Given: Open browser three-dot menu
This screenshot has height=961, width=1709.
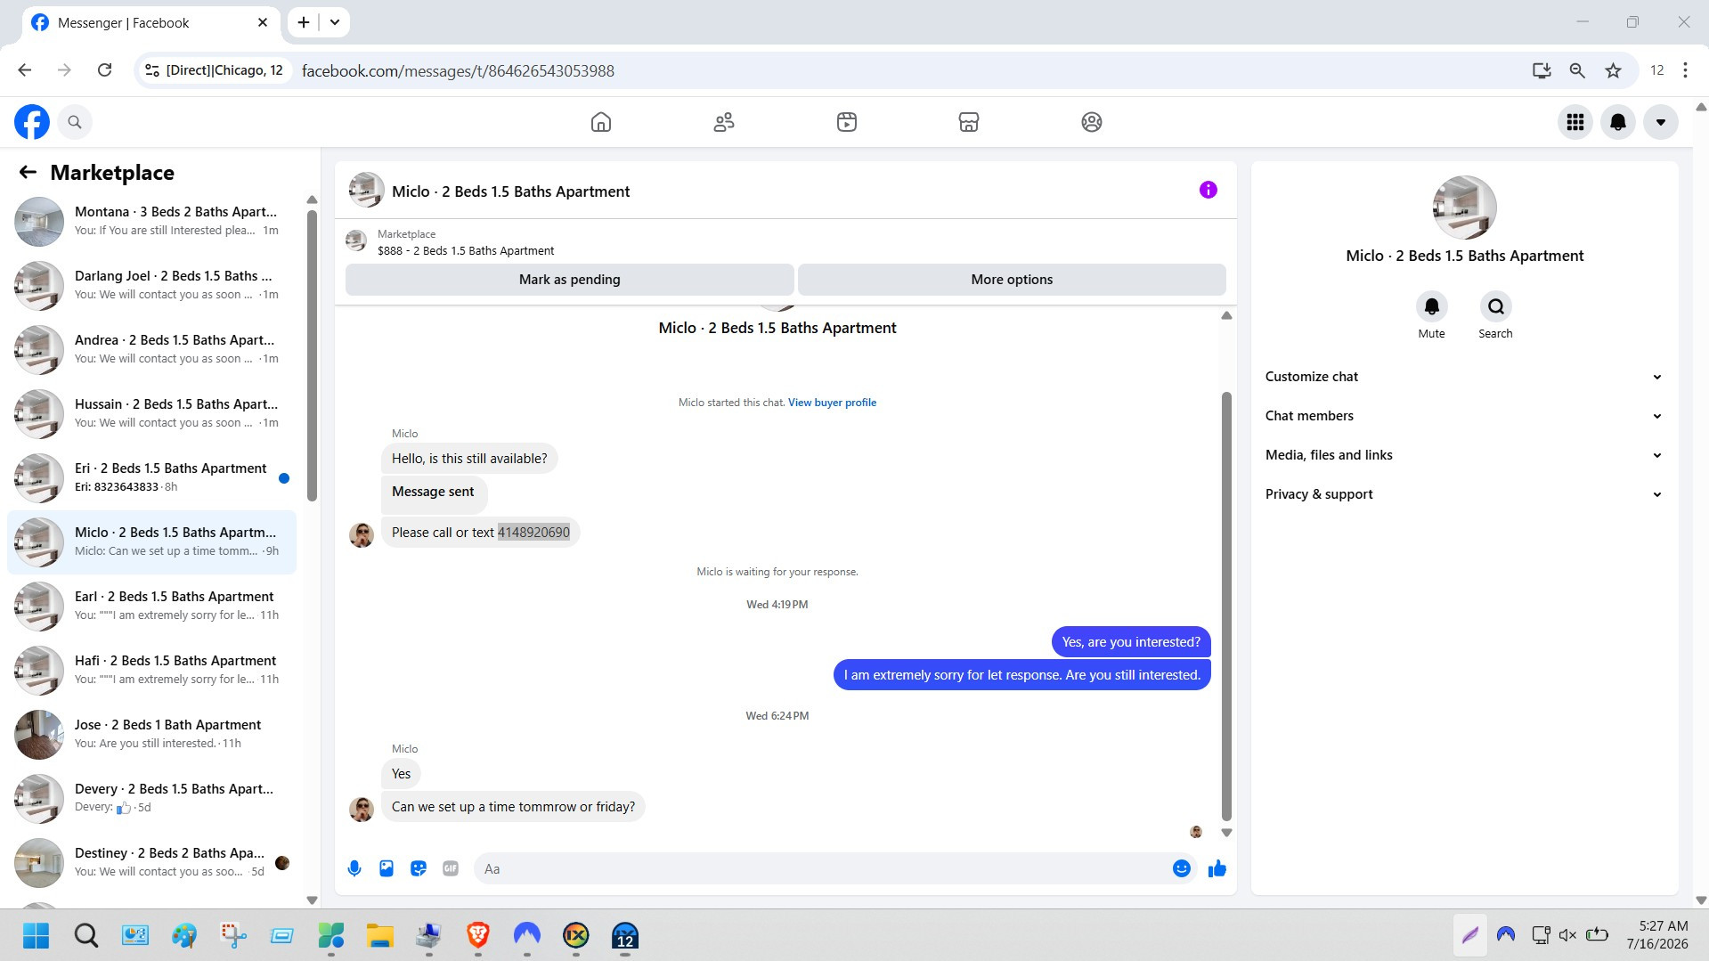Looking at the screenshot, I should (1685, 70).
